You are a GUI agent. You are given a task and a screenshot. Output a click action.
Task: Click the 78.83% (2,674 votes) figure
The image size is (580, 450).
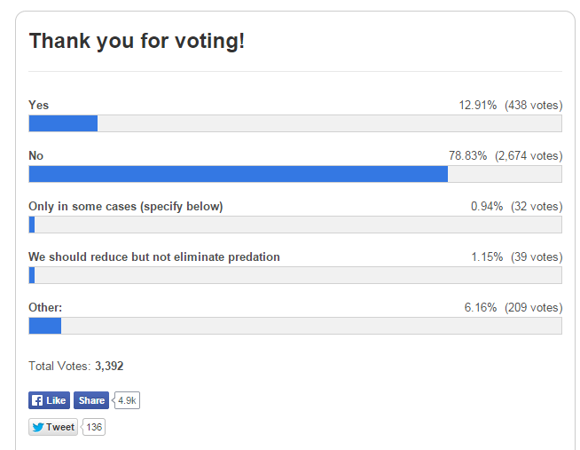[x=505, y=155]
